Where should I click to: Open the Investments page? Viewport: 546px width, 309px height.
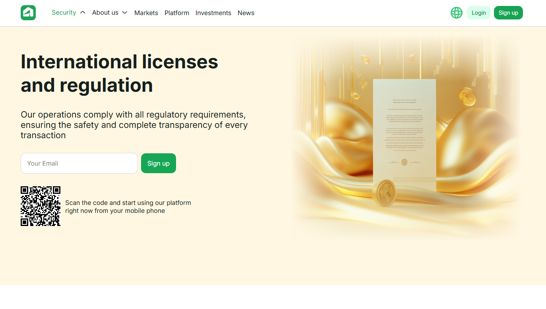pos(213,13)
